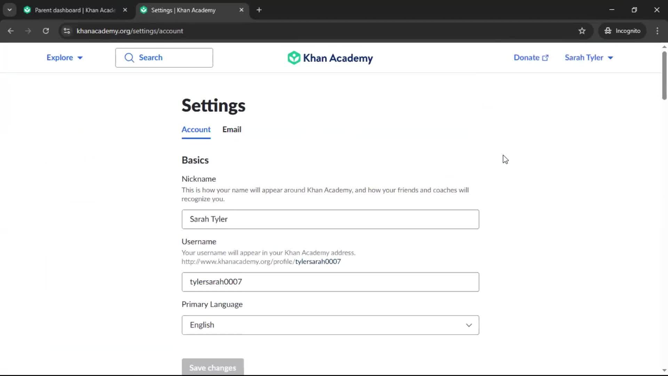This screenshot has height=376, width=668.
Task: Expand the Explore dropdown menu
Action: pyautogui.click(x=65, y=57)
